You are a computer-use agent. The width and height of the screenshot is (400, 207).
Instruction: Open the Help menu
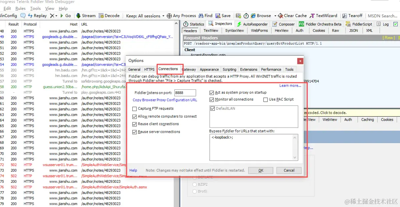pos(63,8)
